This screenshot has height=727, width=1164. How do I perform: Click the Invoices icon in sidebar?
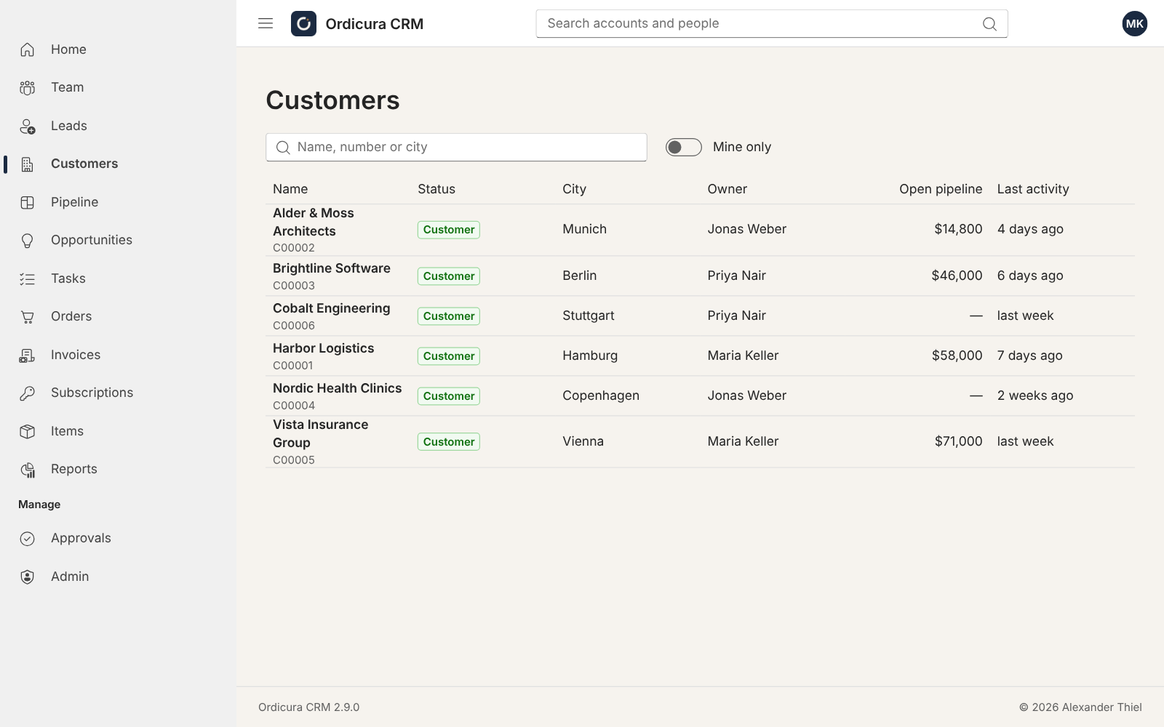tap(28, 356)
